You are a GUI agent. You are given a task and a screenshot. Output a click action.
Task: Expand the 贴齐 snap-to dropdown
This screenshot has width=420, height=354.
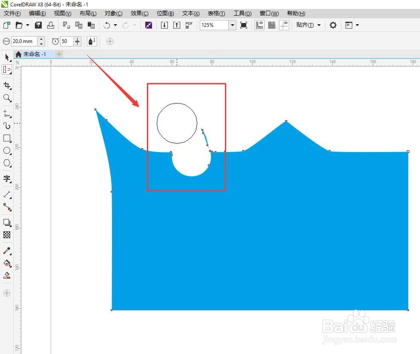pos(319,25)
